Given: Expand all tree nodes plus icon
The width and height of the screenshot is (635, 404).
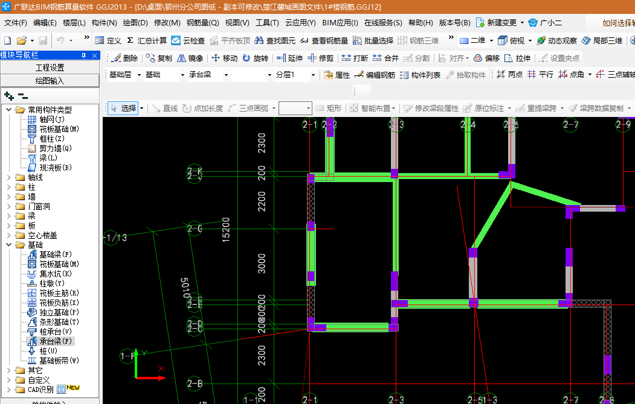Looking at the screenshot, I should [x=9, y=96].
